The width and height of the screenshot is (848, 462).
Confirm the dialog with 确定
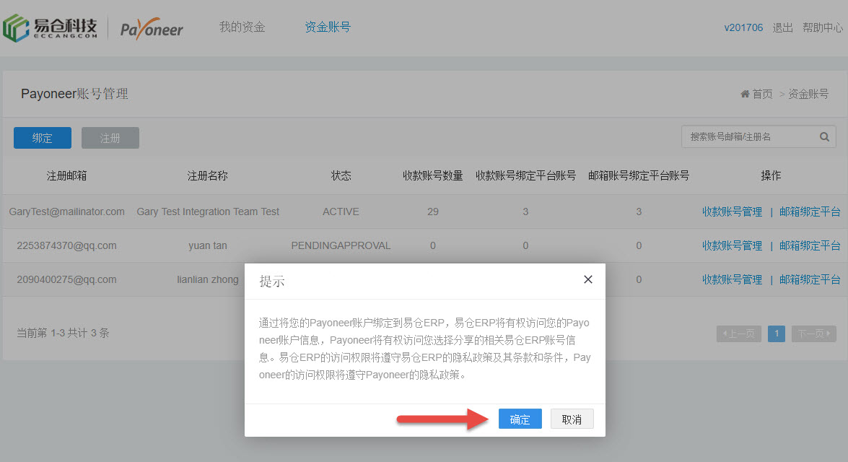click(x=520, y=419)
